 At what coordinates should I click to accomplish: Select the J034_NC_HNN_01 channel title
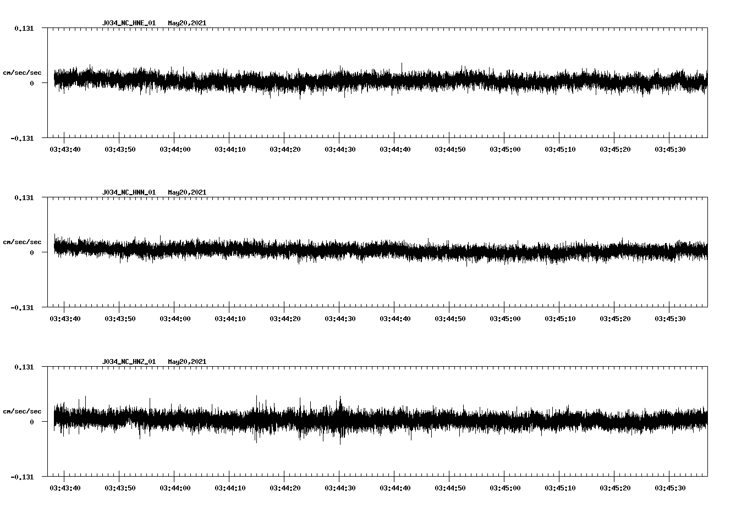[x=128, y=192]
